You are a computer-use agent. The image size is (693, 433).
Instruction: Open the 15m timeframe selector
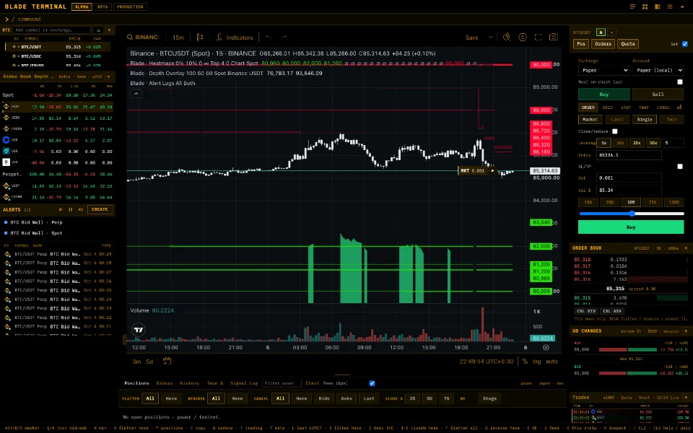(x=178, y=38)
